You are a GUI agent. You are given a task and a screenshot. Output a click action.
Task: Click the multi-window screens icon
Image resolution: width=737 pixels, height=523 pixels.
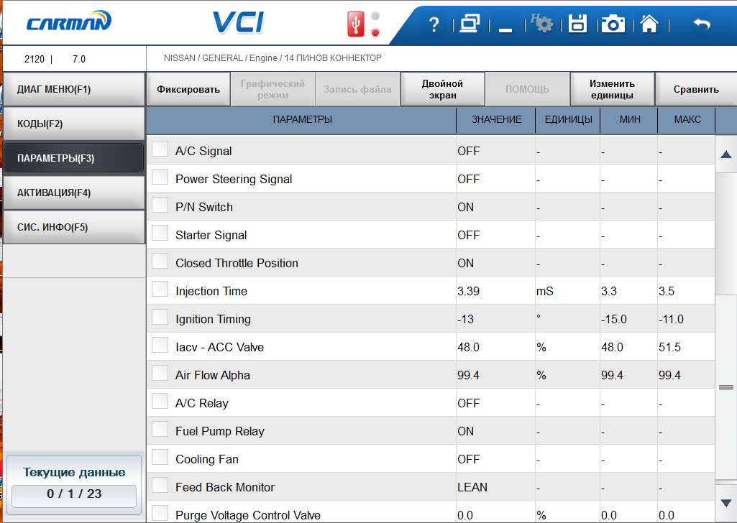click(x=470, y=24)
